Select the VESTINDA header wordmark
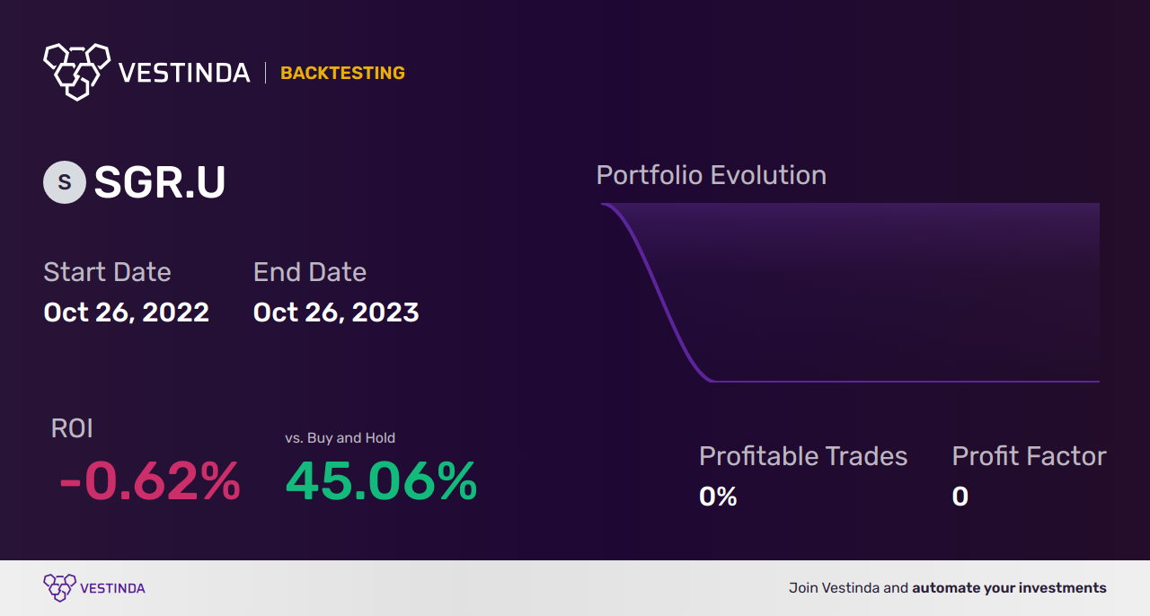Image resolution: width=1150 pixels, height=616 pixels. 184,73
